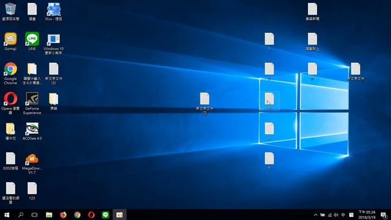This screenshot has width=391, height=220.
Task: Select the ACDSee 4.0 shortcut icon
Action: (32, 131)
